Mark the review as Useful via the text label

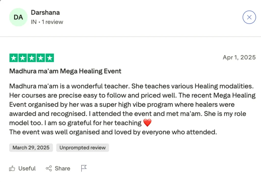coord(27,168)
